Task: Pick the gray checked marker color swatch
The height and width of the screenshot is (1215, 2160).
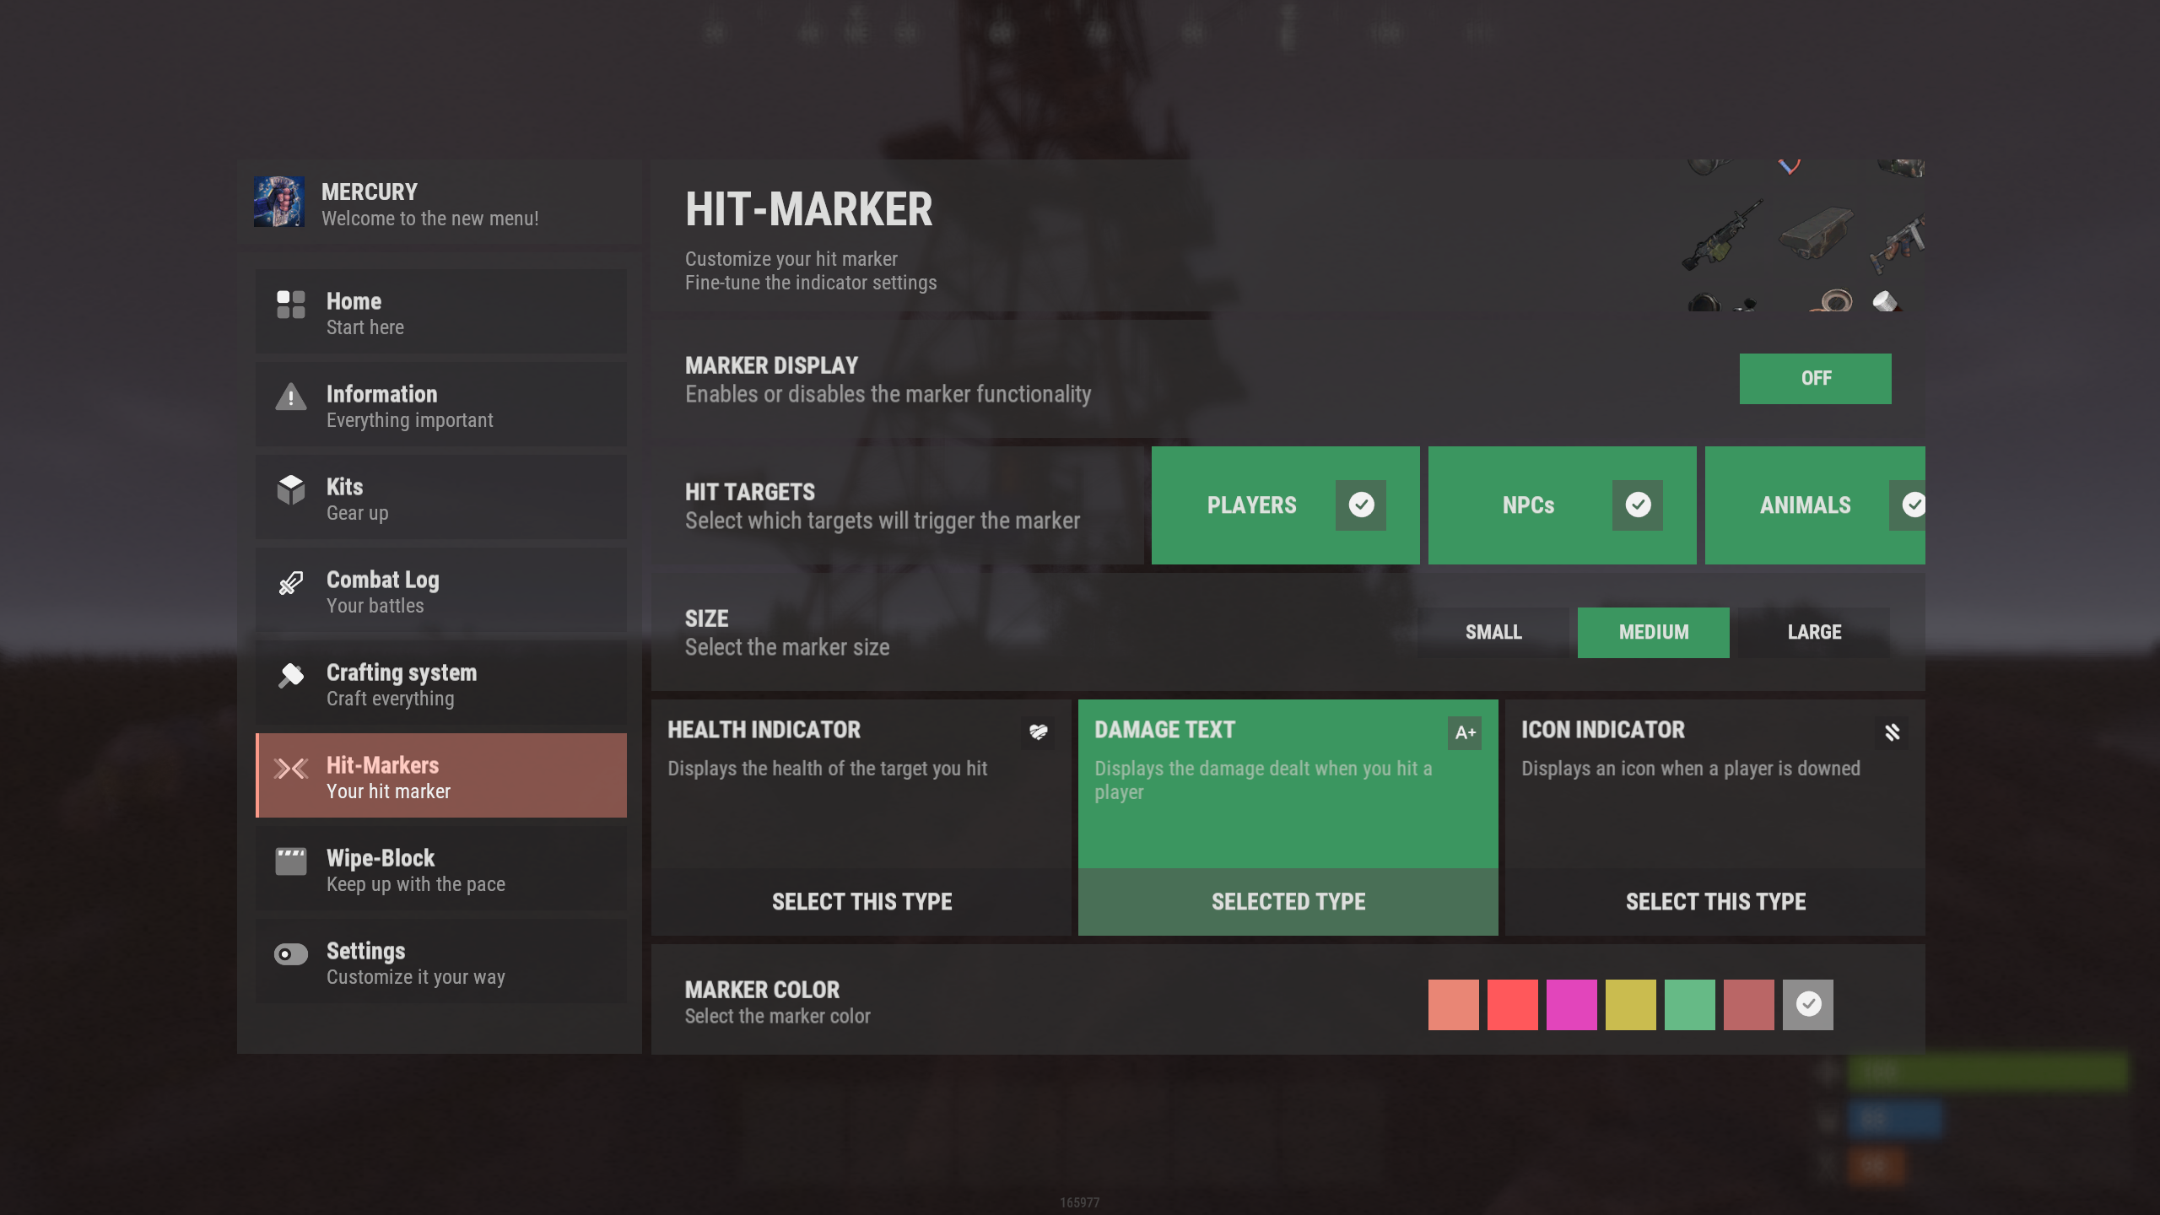Action: pos(1808,1004)
